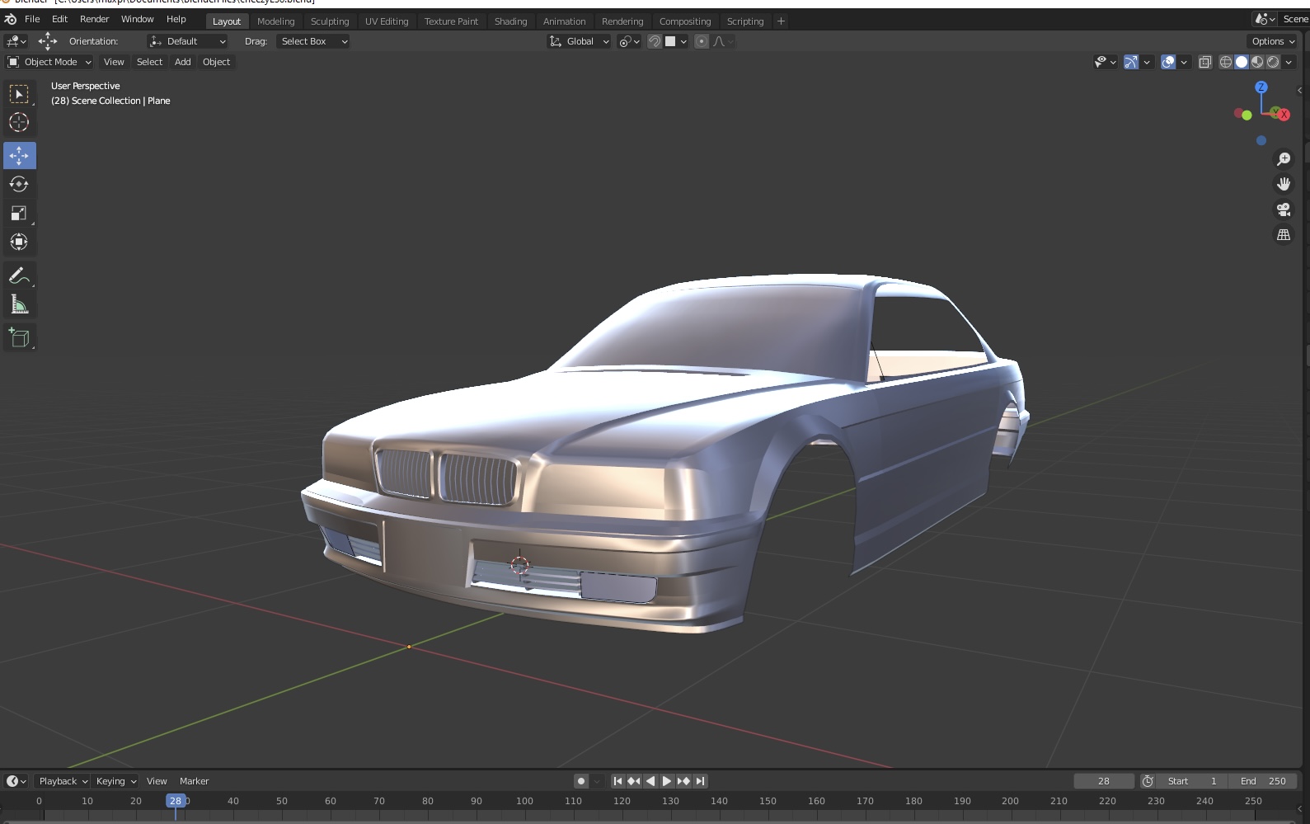Open the Keying dropdown
The height and width of the screenshot is (824, 1310).
(x=116, y=781)
